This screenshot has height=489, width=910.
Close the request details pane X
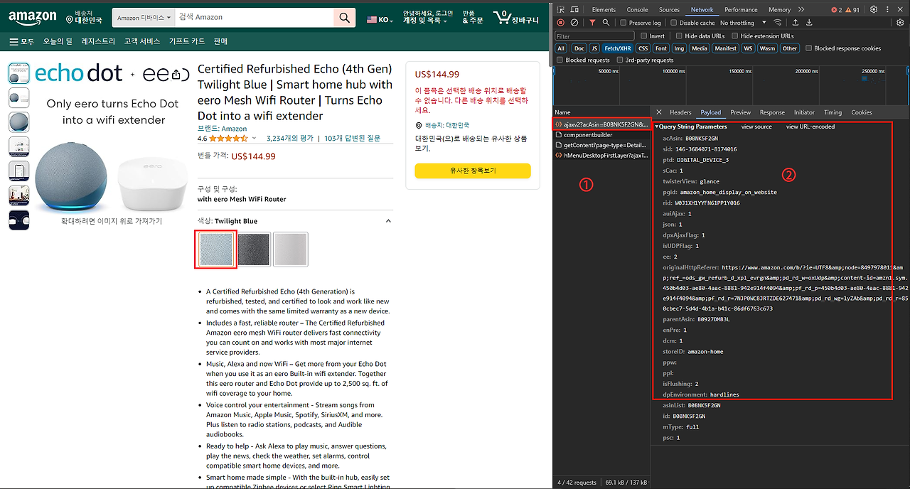click(659, 112)
